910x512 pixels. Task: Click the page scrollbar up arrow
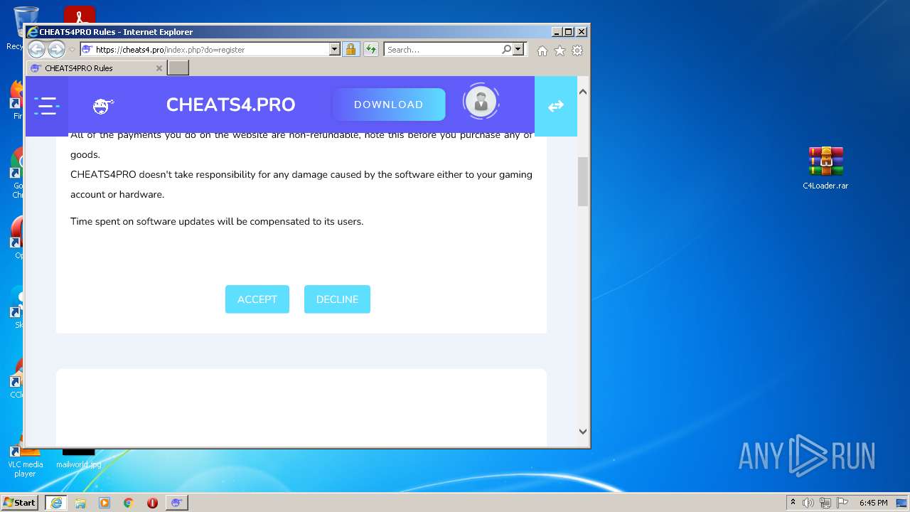[x=583, y=92]
